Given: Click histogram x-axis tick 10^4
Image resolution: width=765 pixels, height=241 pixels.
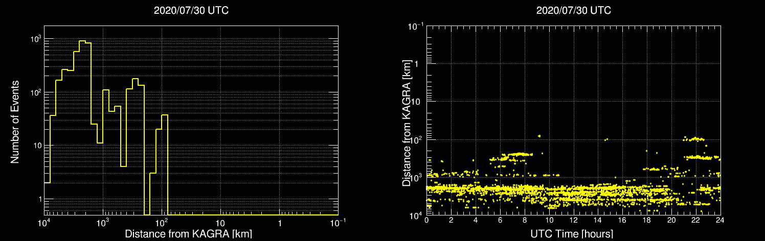Looking at the screenshot, I should click(x=45, y=223).
